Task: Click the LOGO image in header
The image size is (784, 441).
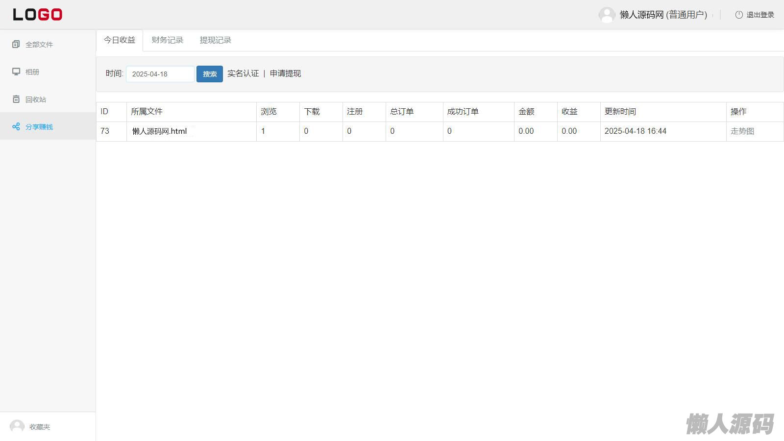Action: click(x=38, y=15)
